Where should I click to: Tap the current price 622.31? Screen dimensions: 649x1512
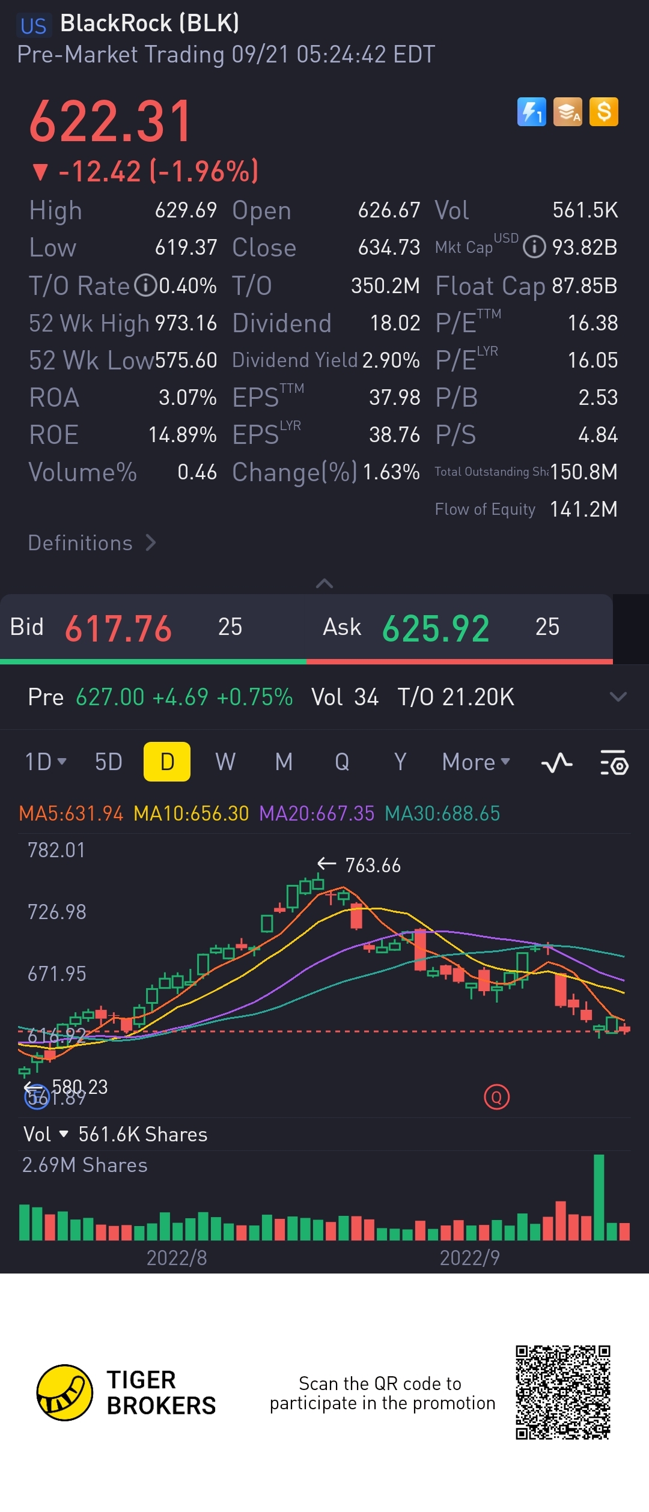(x=111, y=121)
